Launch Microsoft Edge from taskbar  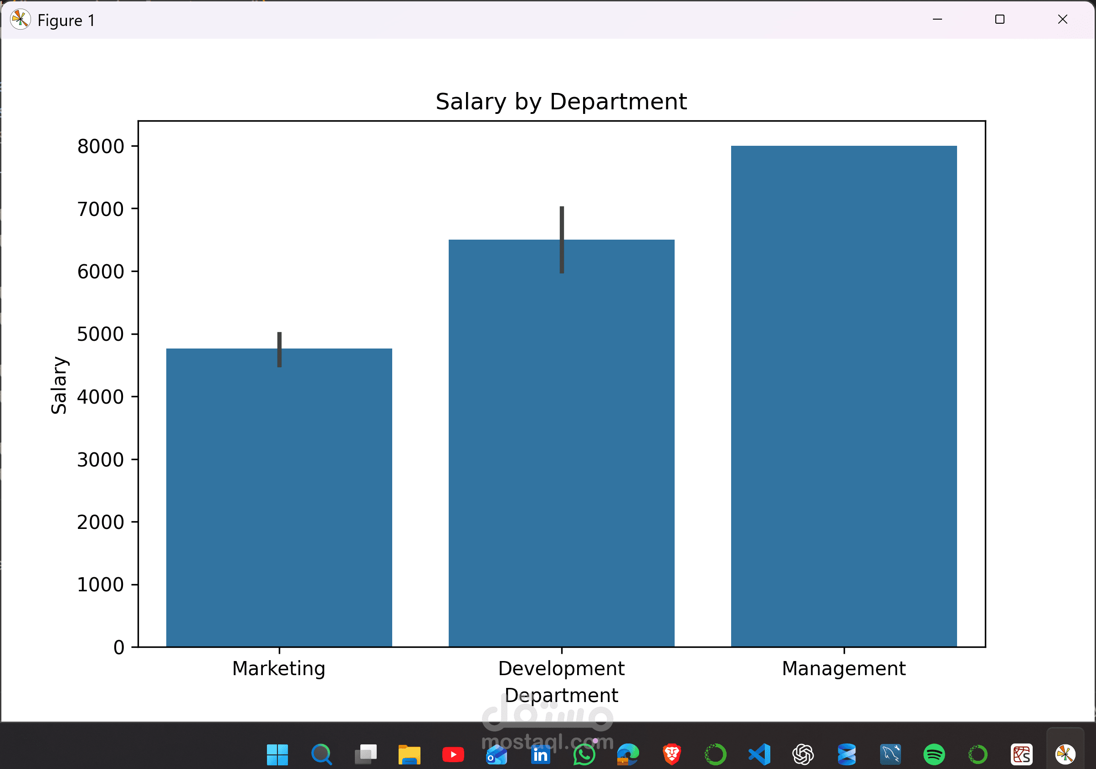click(x=628, y=755)
